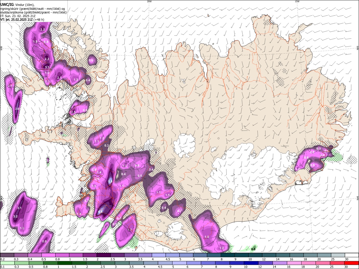This screenshot has height=269, width=359.
Task: Select the light blue upper swatch between 4 and 4.5
Action: (x=159, y=255)
